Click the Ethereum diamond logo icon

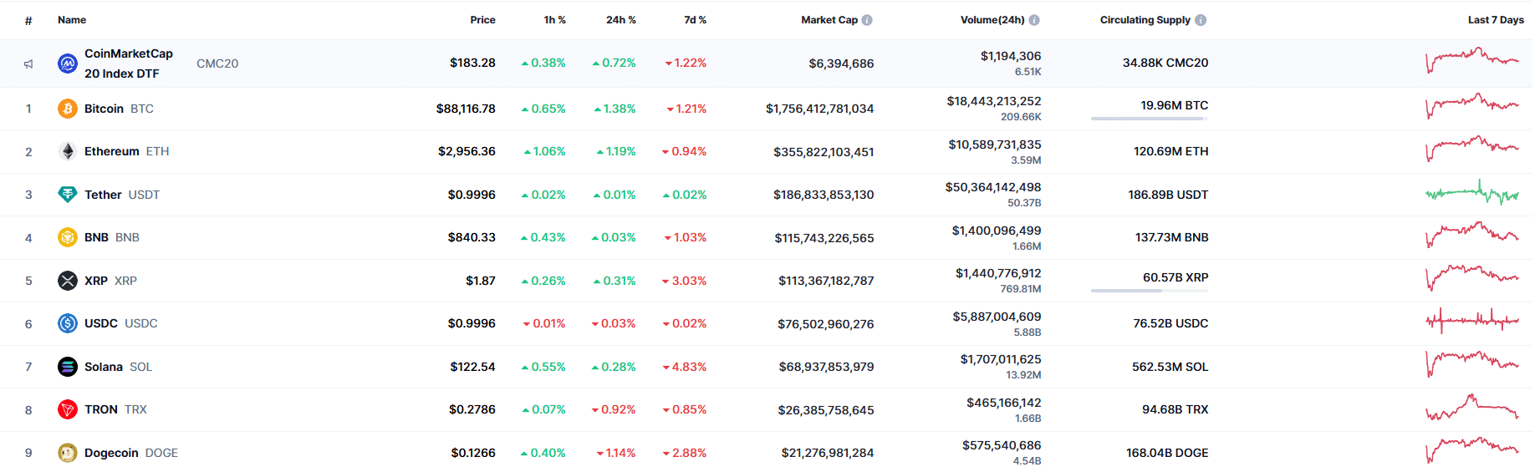(x=68, y=151)
